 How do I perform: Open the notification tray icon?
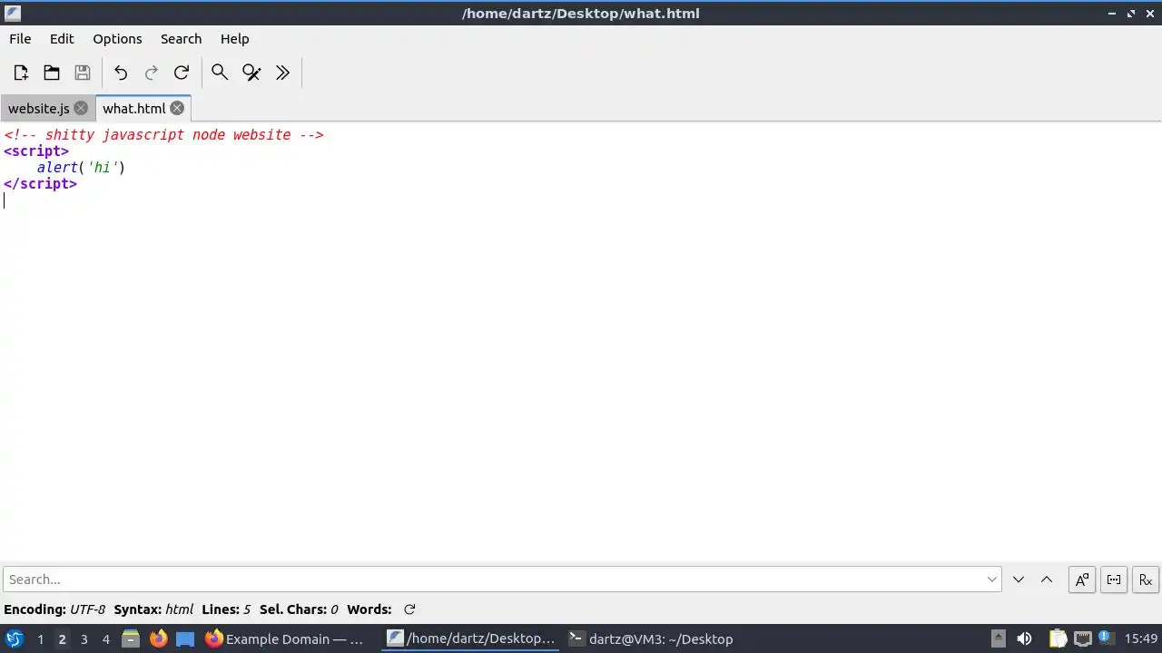tap(1106, 638)
